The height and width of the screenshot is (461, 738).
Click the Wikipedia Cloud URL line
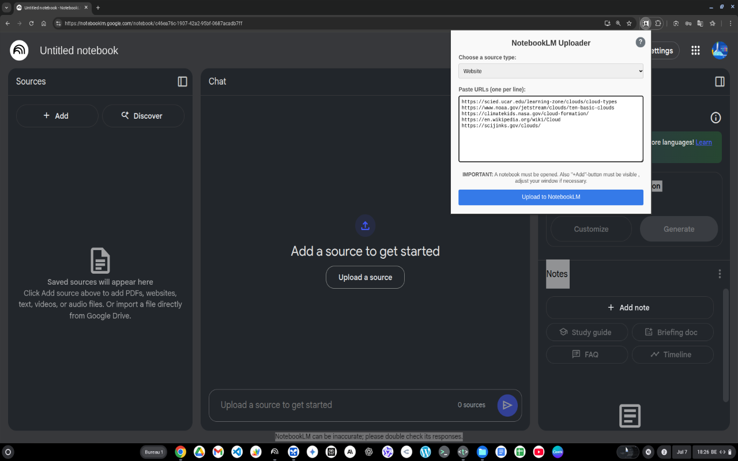click(x=511, y=120)
